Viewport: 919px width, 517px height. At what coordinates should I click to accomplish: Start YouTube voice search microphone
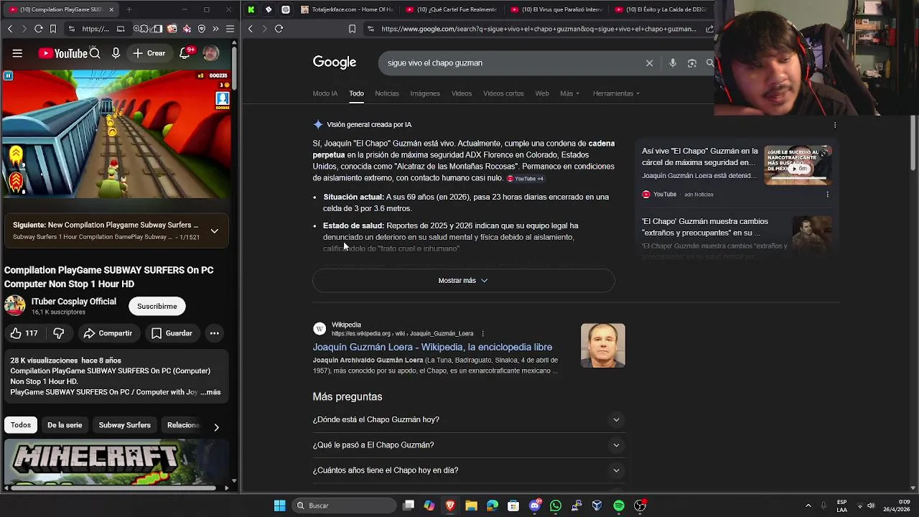(116, 53)
